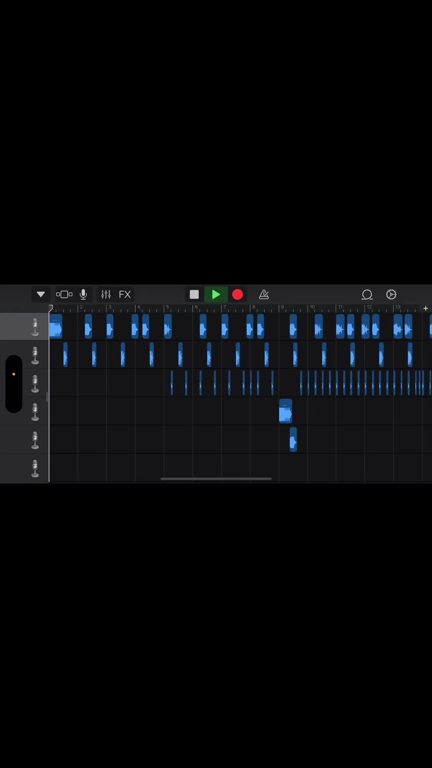
Task: Tap bar 9 on the ruler
Action: [x=282, y=307]
